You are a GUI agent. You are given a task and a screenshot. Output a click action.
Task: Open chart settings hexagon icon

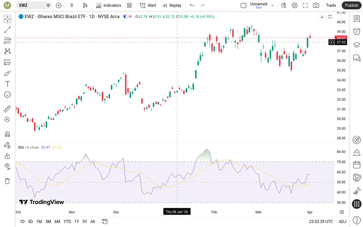click(x=294, y=5)
